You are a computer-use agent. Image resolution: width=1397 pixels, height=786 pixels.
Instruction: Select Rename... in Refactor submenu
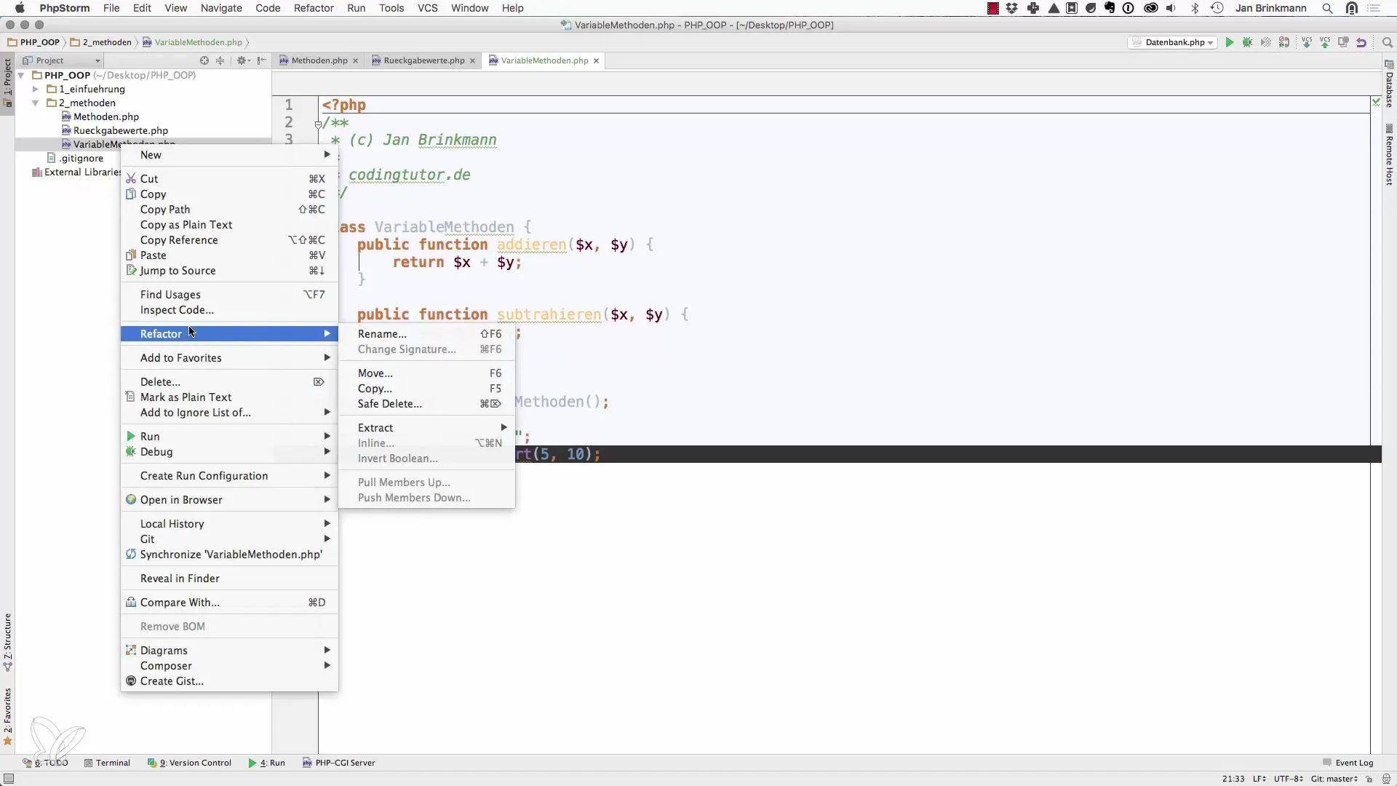coord(427,333)
